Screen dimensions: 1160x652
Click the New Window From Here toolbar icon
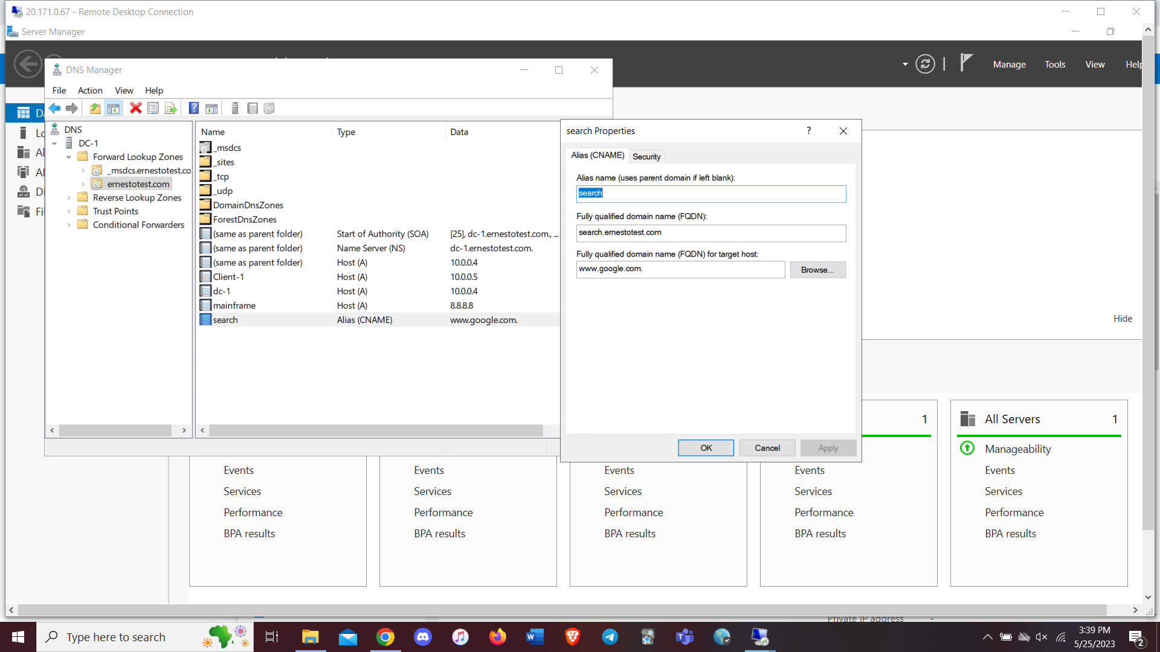(x=211, y=108)
